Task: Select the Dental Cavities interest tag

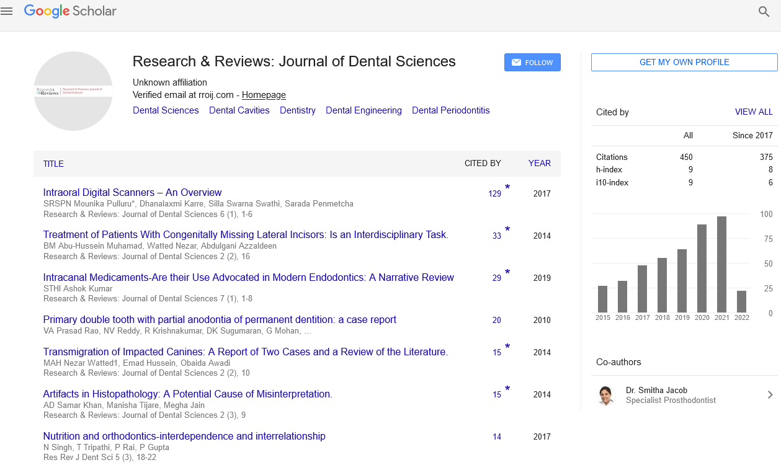Action: coord(239,110)
